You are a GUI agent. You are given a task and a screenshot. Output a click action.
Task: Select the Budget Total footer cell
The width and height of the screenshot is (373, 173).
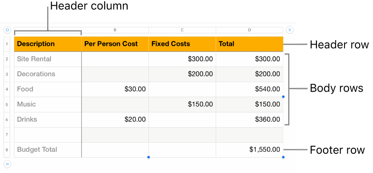point(48,150)
